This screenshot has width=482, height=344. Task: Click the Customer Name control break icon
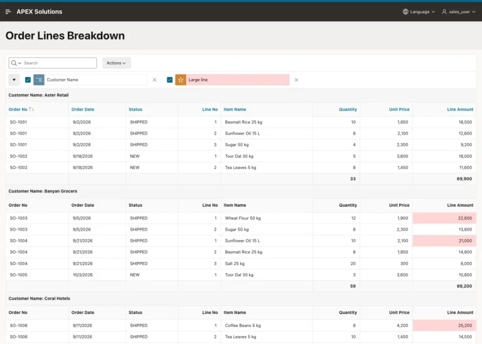[39, 80]
